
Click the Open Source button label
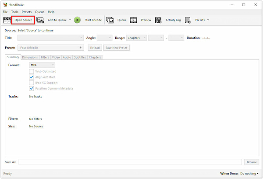point(23,20)
